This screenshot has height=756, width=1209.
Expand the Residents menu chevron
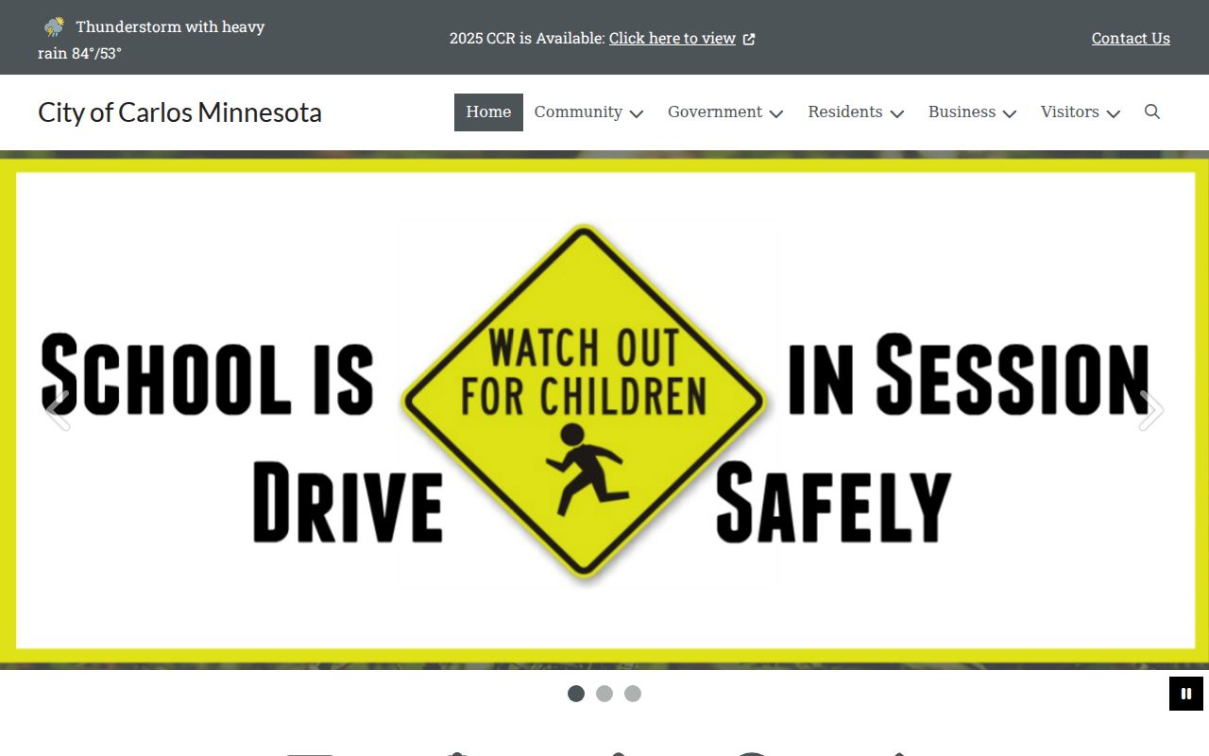897,113
